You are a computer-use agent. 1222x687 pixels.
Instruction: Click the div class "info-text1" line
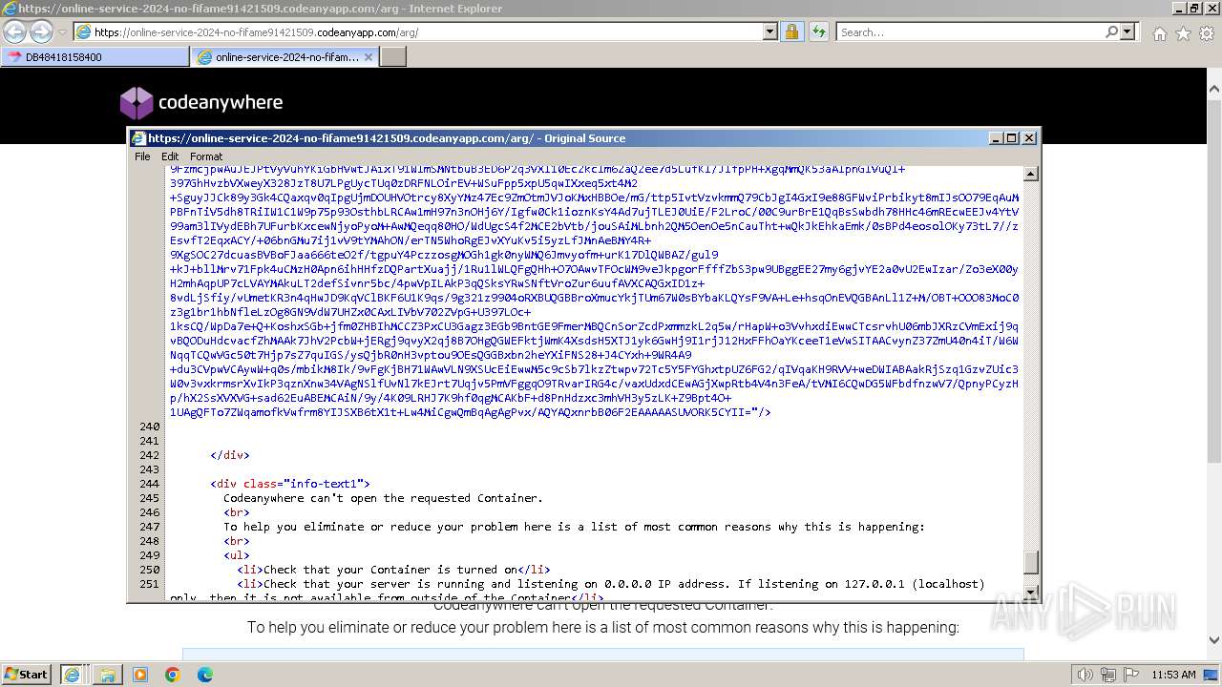pos(290,484)
